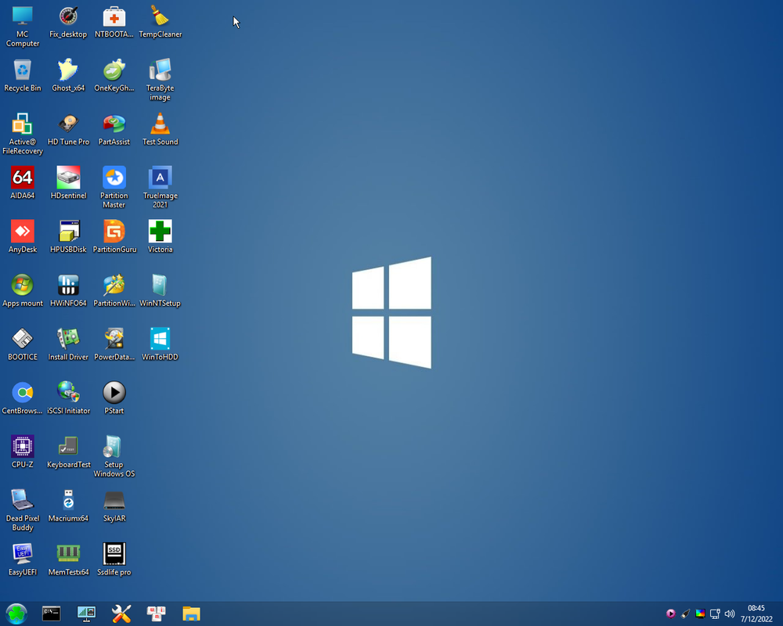Screen dimensions: 783x626
Task: Click the keyboard keys taskbar icon
Action: click(x=157, y=613)
